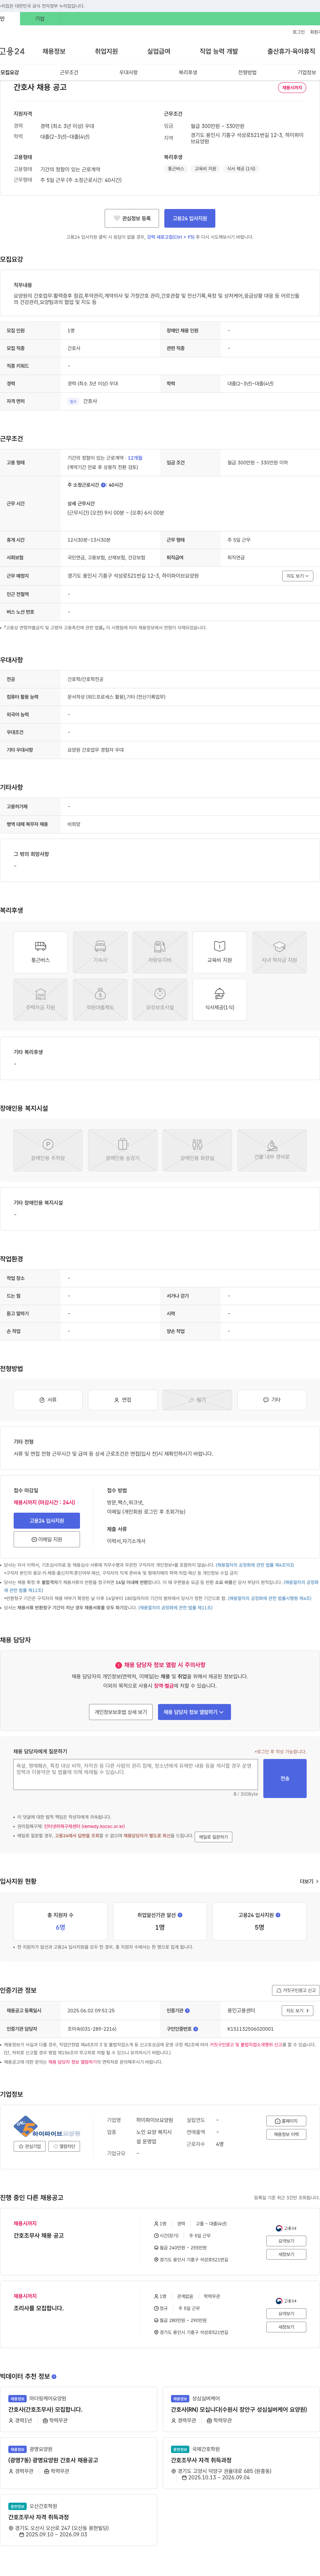This screenshot has width=320, height=2576.
Task: Click 개인정보보호법 상세 보기 button
Action: (x=121, y=1712)
